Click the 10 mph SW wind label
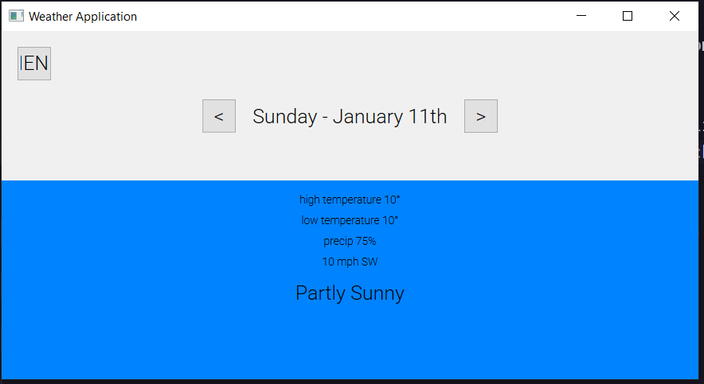The image size is (704, 384). coord(350,262)
